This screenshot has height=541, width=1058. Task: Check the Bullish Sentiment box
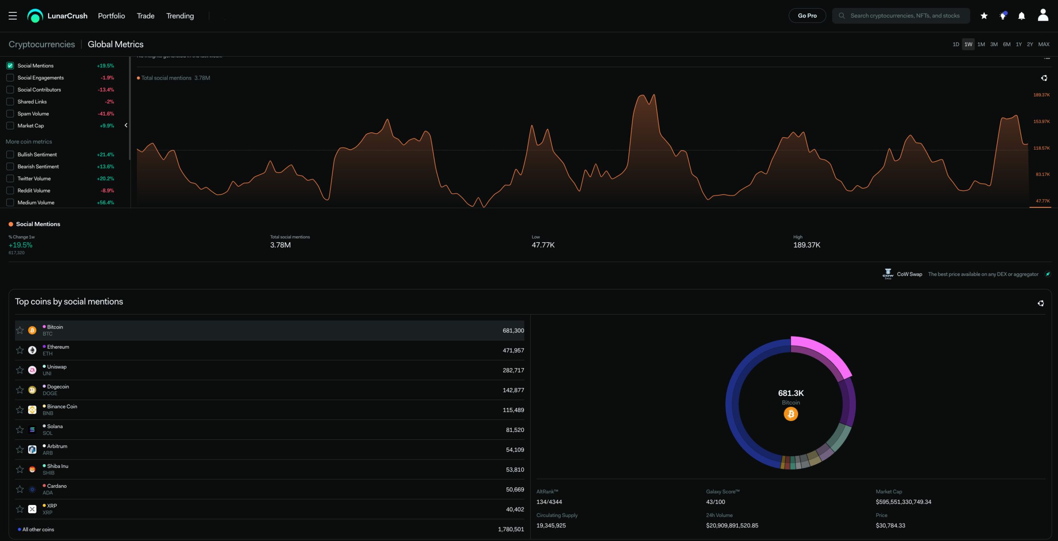(x=10, y=155)
